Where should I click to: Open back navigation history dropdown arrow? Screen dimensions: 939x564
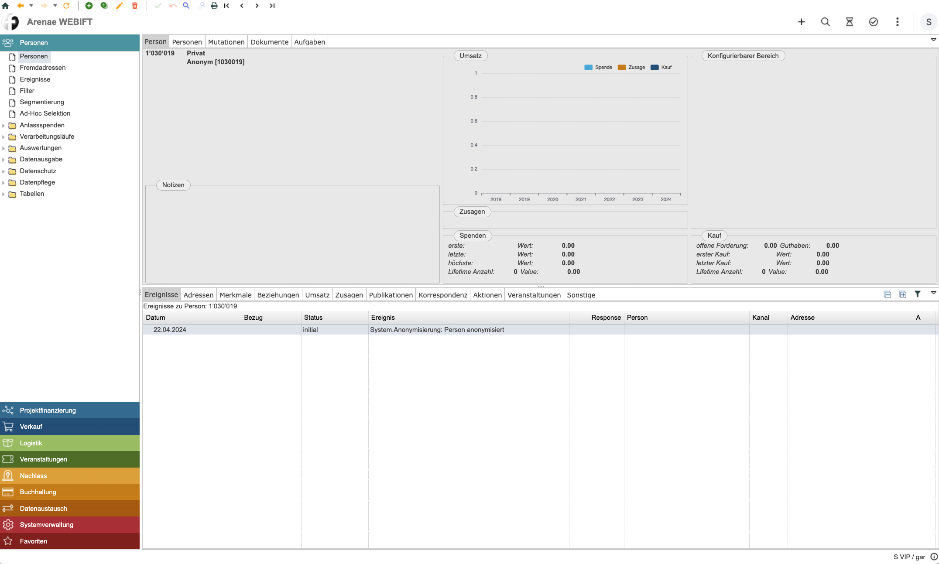click(x=31, y=6)
